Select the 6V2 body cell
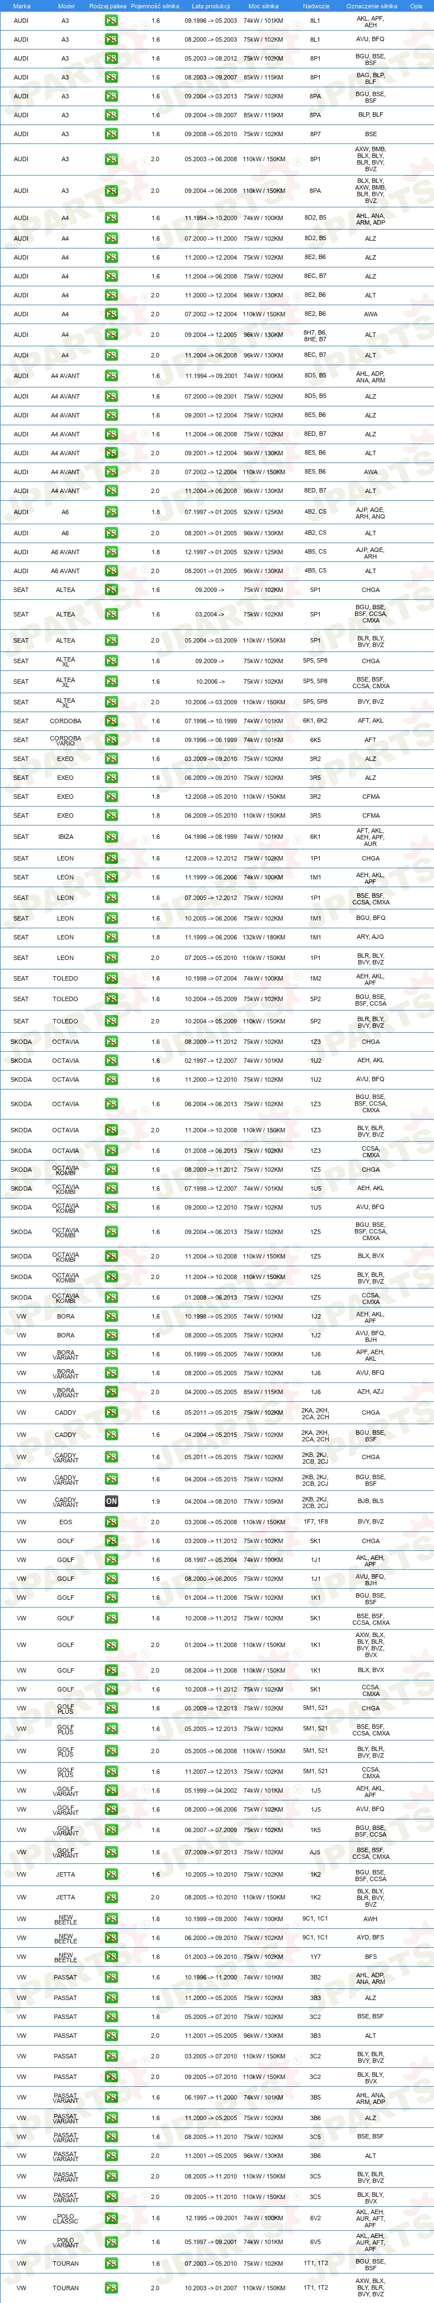Screen dimensions: 434x2303 (x=315, y=2218)
